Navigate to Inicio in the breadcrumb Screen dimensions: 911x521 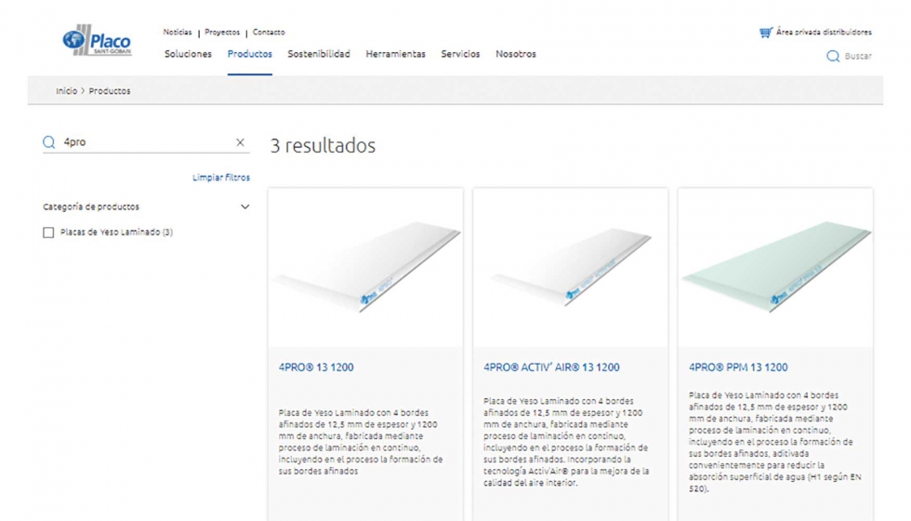point(66,91)
